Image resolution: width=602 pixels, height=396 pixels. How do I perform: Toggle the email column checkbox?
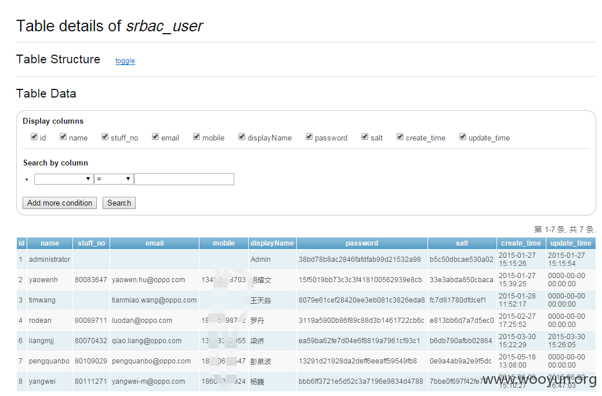coord(155,137)
